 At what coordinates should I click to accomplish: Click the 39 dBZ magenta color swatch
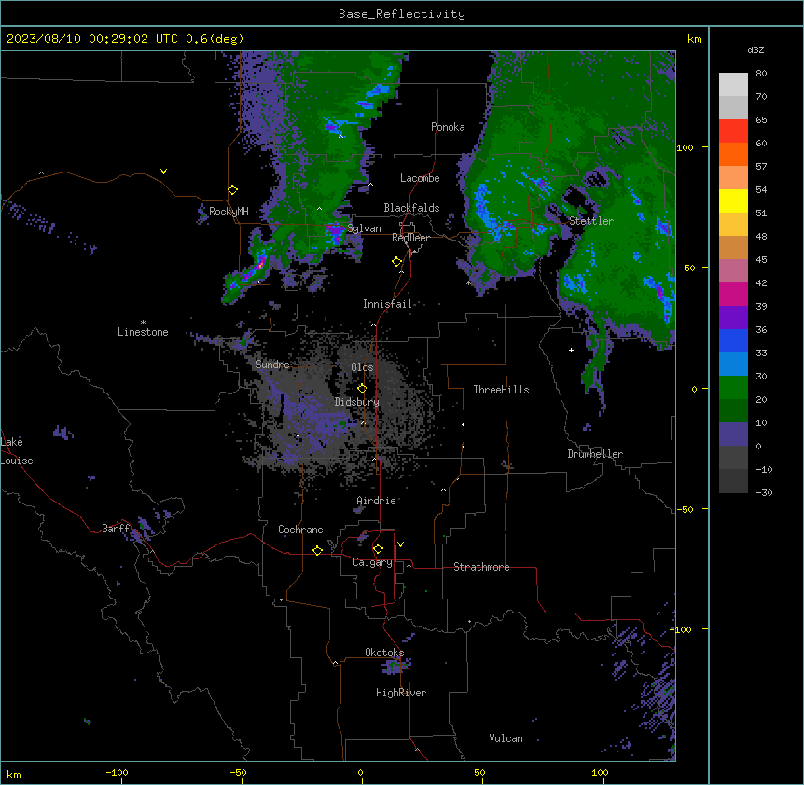pyautogui.click(x=733, y=294)
